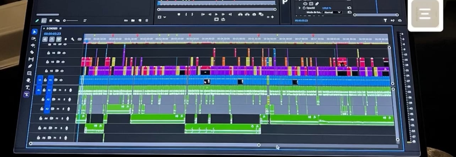Click the timeline timecode 00:00:05:23
This screenshot has height=157, width=456.
pyautogui.click(x=52, y=34)
